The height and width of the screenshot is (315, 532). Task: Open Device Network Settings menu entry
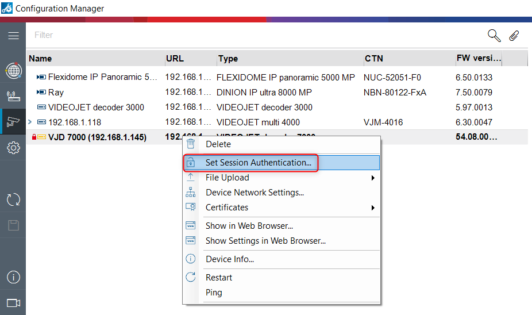click(x=255, y=193)
